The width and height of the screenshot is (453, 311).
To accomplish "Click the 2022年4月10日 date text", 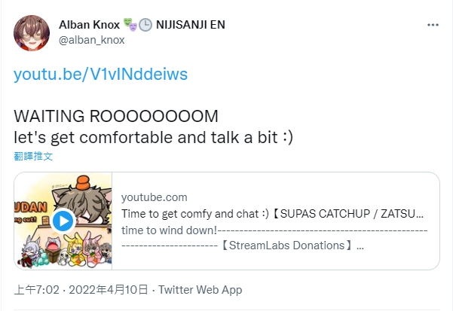I will (109, 290).
